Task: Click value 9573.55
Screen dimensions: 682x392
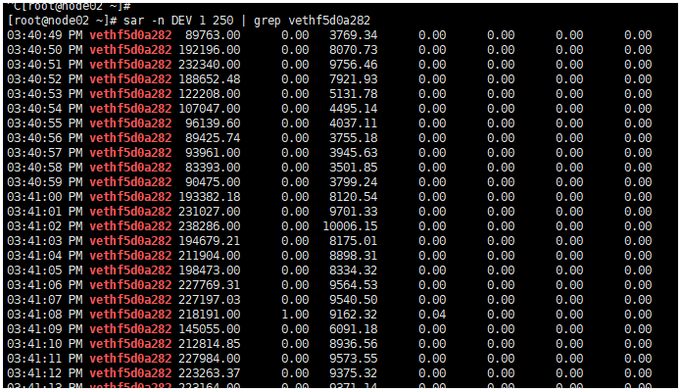Action: tap(353, 359)
